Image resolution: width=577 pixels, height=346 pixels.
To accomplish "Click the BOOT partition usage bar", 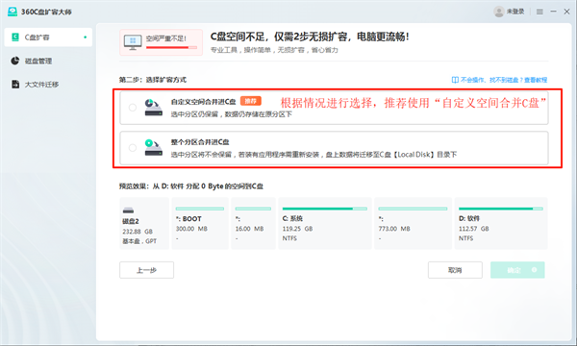I will (x=200, y=209).
